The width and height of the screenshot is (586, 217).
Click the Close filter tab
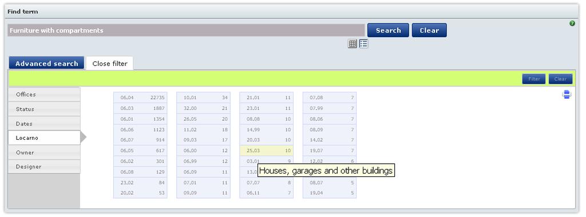(110, 63)
